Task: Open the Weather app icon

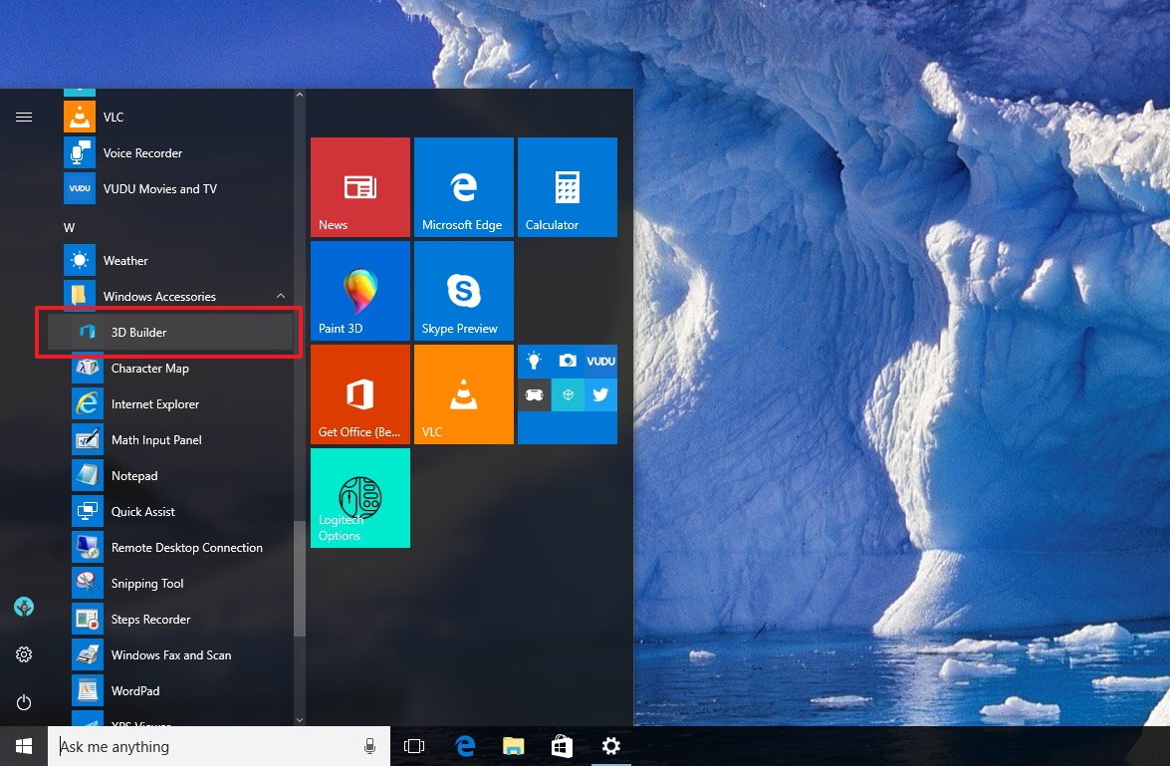Action: click(79, 261)
